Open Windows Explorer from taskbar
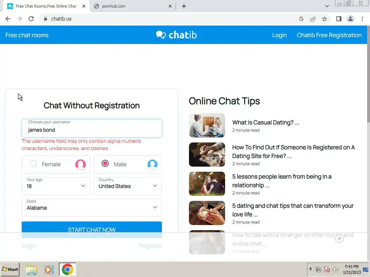The height and width of the screenshot is (277, 370). click(31, 269)
